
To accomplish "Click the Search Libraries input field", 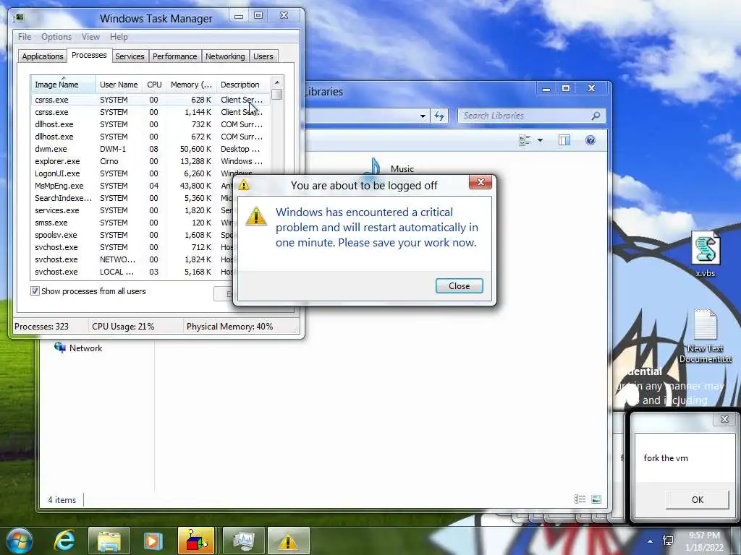I will (x=525, y=116).
